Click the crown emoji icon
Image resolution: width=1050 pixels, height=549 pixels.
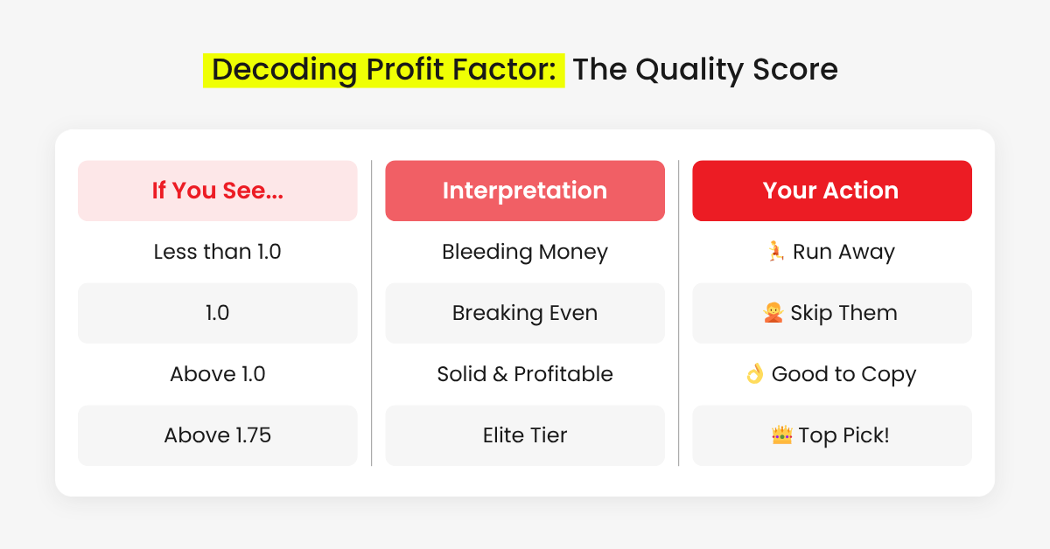(x=782, y=435)
